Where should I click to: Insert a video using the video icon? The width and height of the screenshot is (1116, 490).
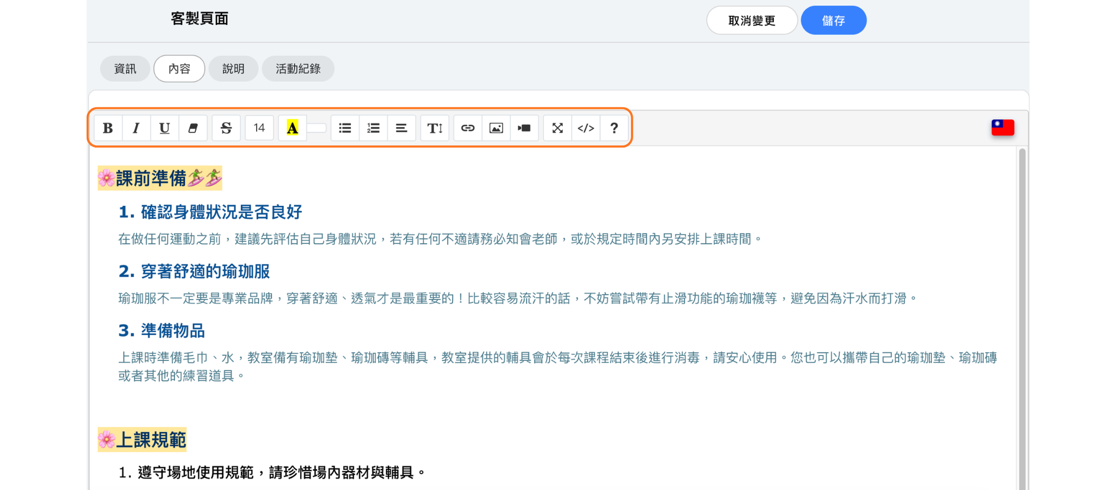(x=524, y=128)
